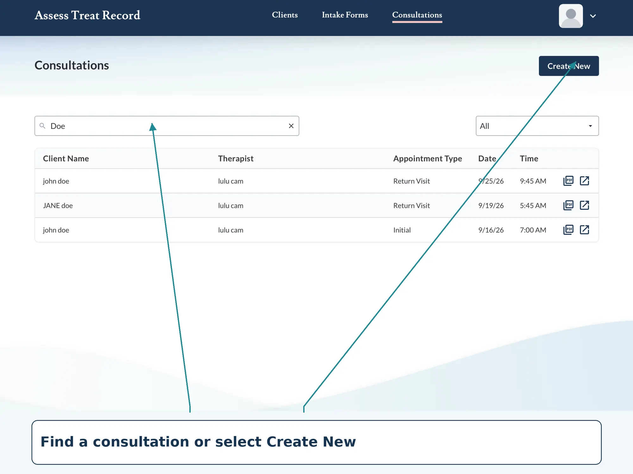
Task: Open john doe Initial consultation record
Action: click(x=584, y=230)
